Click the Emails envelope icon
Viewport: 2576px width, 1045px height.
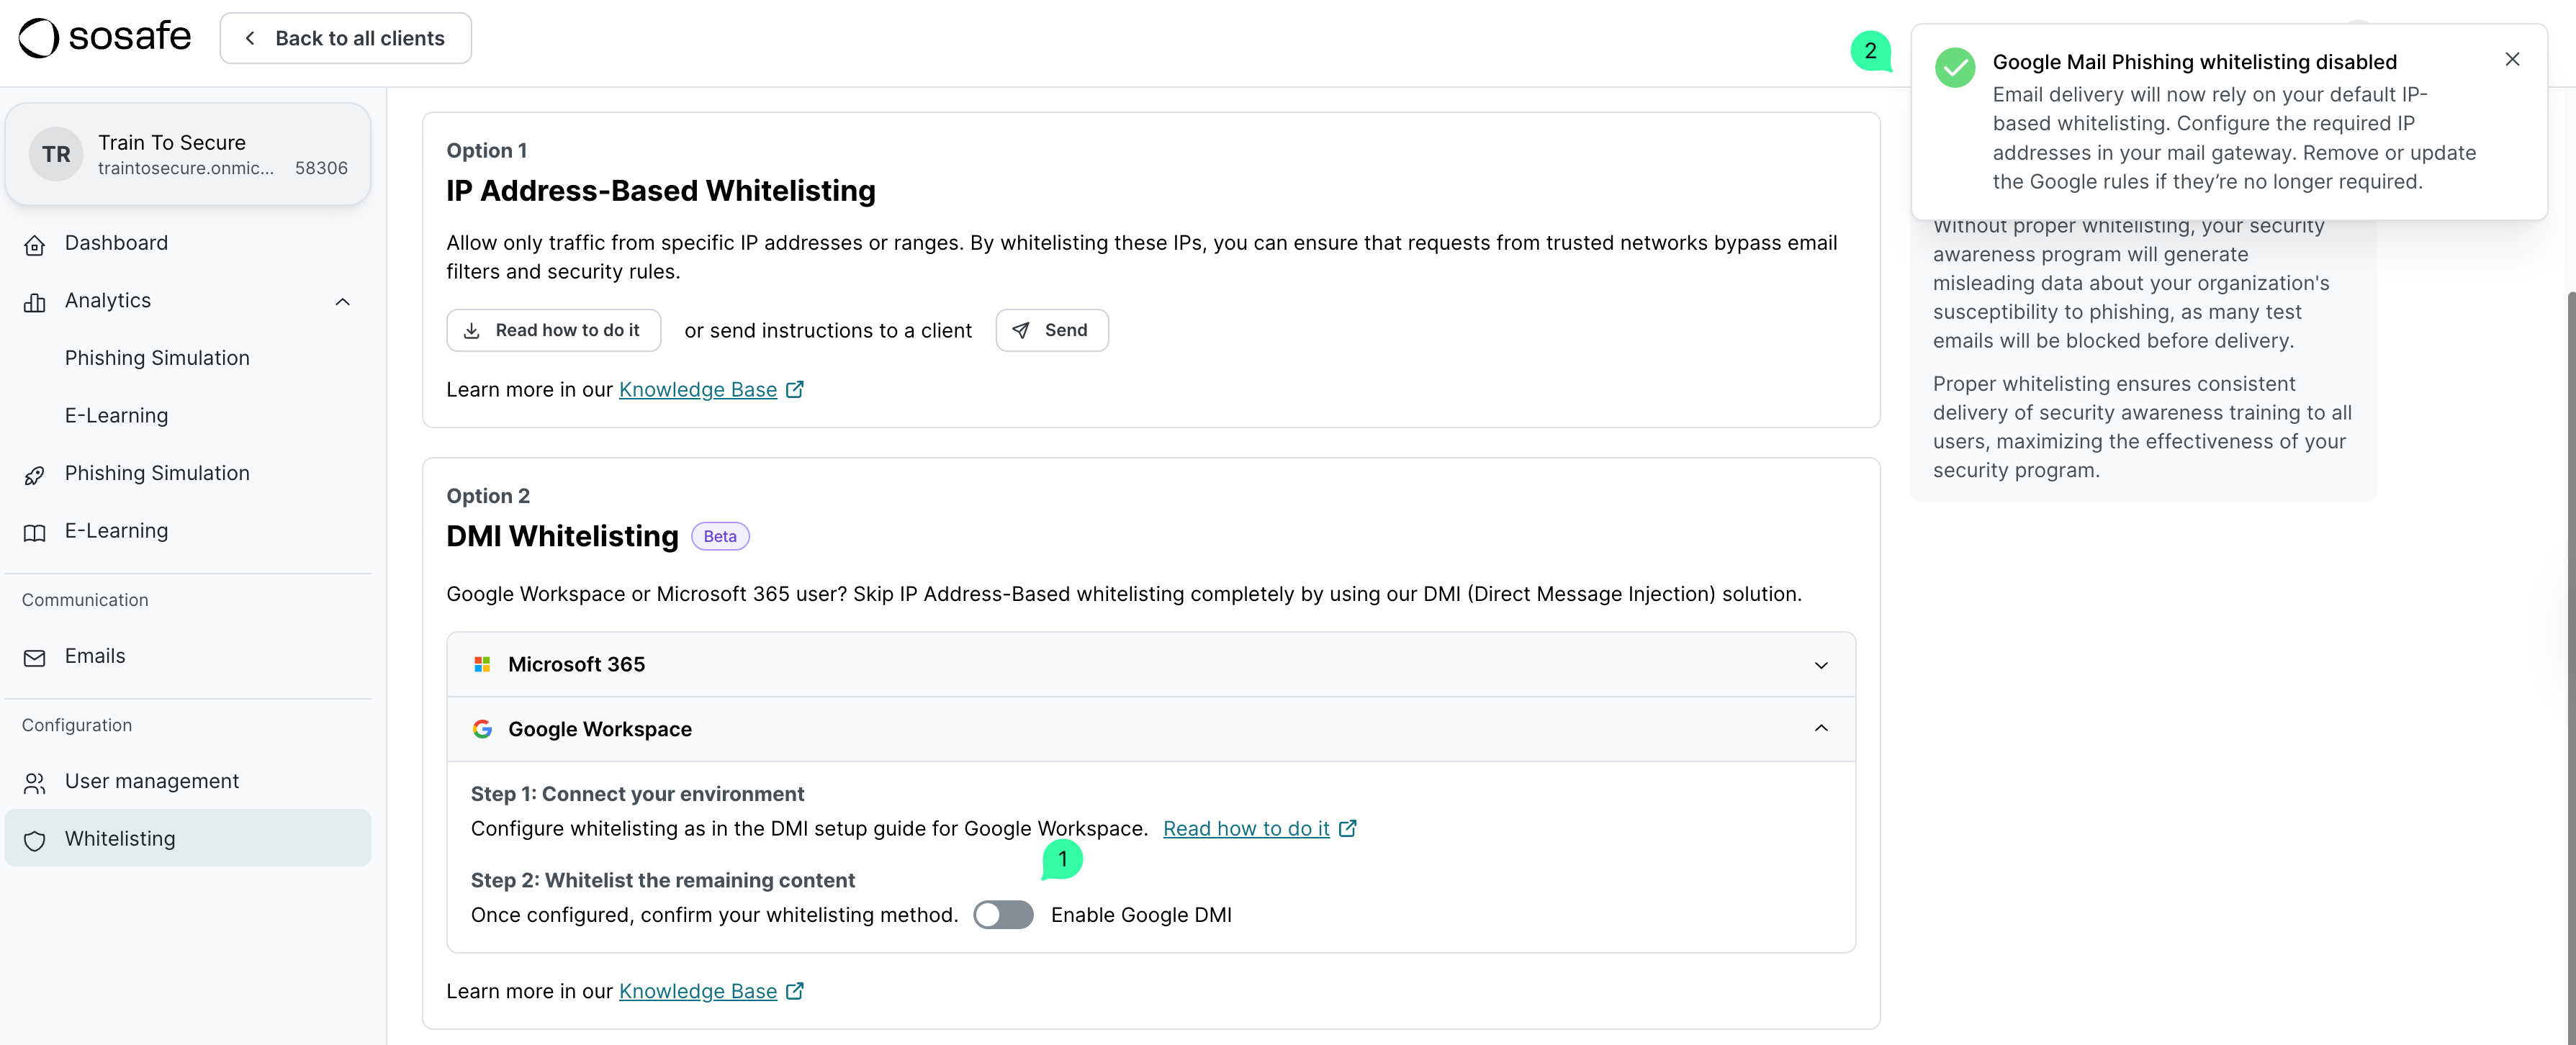tap(35, 658)
